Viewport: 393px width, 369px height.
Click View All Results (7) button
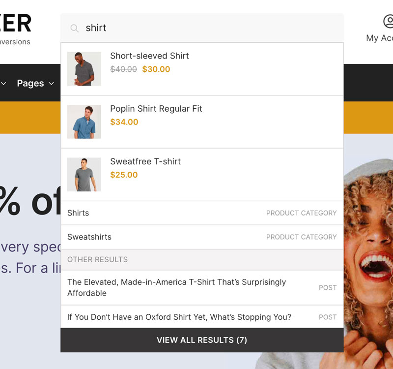point(202,340)
